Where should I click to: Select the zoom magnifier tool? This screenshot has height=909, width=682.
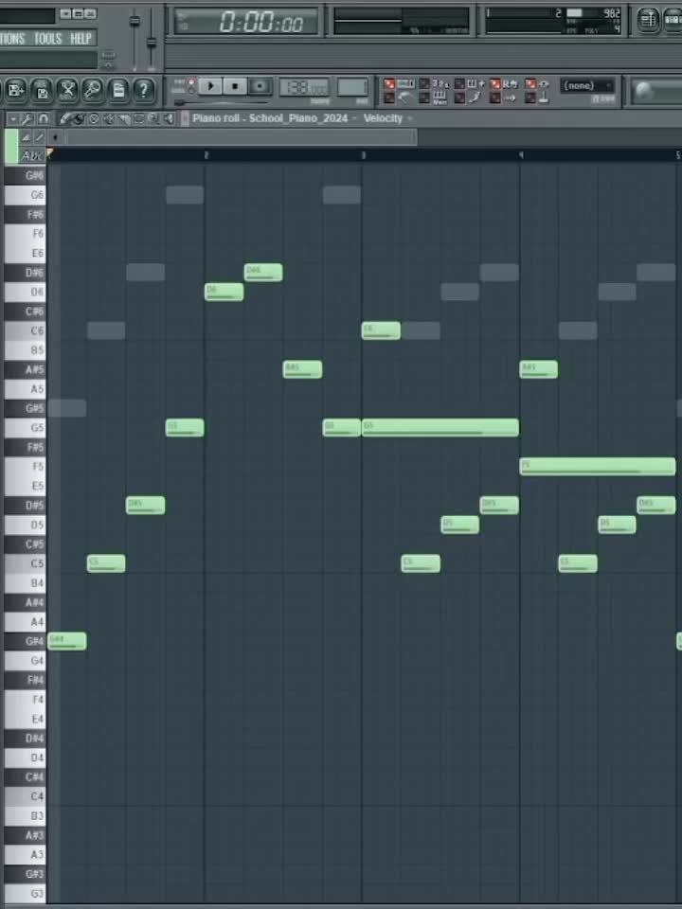click(x=153, y=119)
